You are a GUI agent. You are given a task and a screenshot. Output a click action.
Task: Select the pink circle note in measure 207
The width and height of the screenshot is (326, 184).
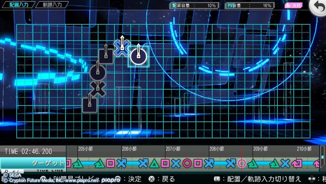(187, 163)
